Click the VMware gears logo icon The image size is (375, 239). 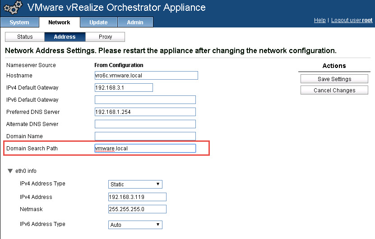point(12,8)
